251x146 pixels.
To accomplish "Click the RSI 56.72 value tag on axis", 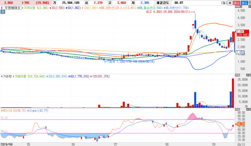I will (241, 124).
